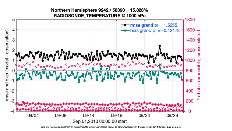Click the left y-axis label rmse and bias

(6, 65)
